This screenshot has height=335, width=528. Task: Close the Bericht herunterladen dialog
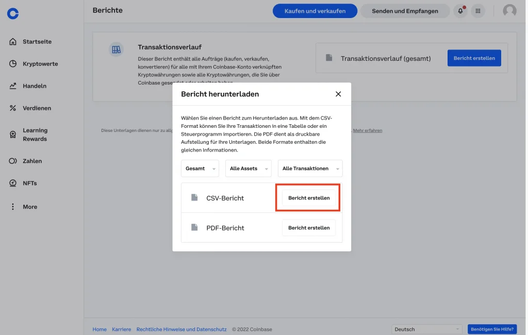(x=338, y=94)
